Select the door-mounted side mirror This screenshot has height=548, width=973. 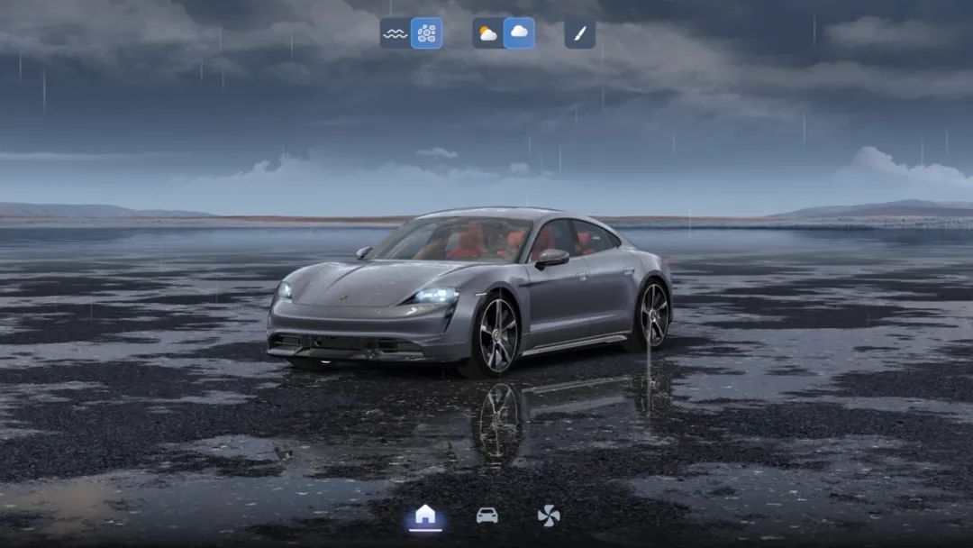[x=552, y=258]
